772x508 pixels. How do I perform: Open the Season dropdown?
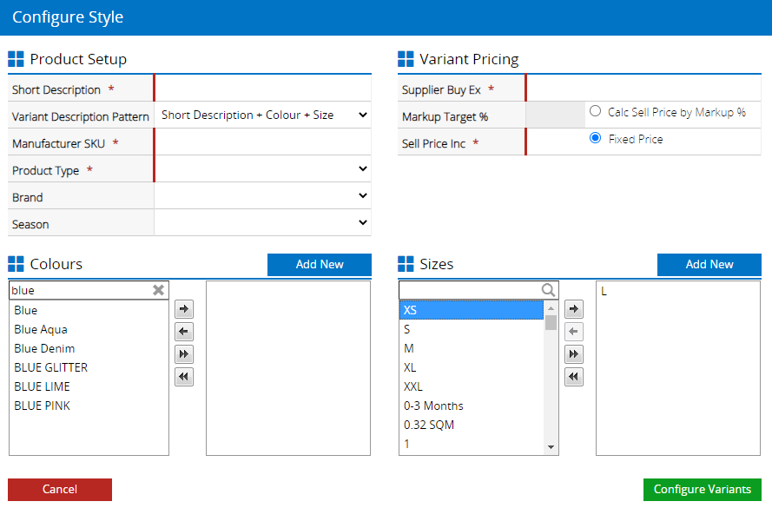point(263,223)
